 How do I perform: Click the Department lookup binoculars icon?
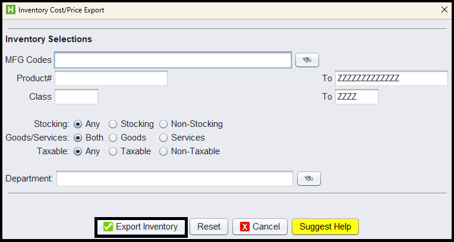(x=308, y=179)
